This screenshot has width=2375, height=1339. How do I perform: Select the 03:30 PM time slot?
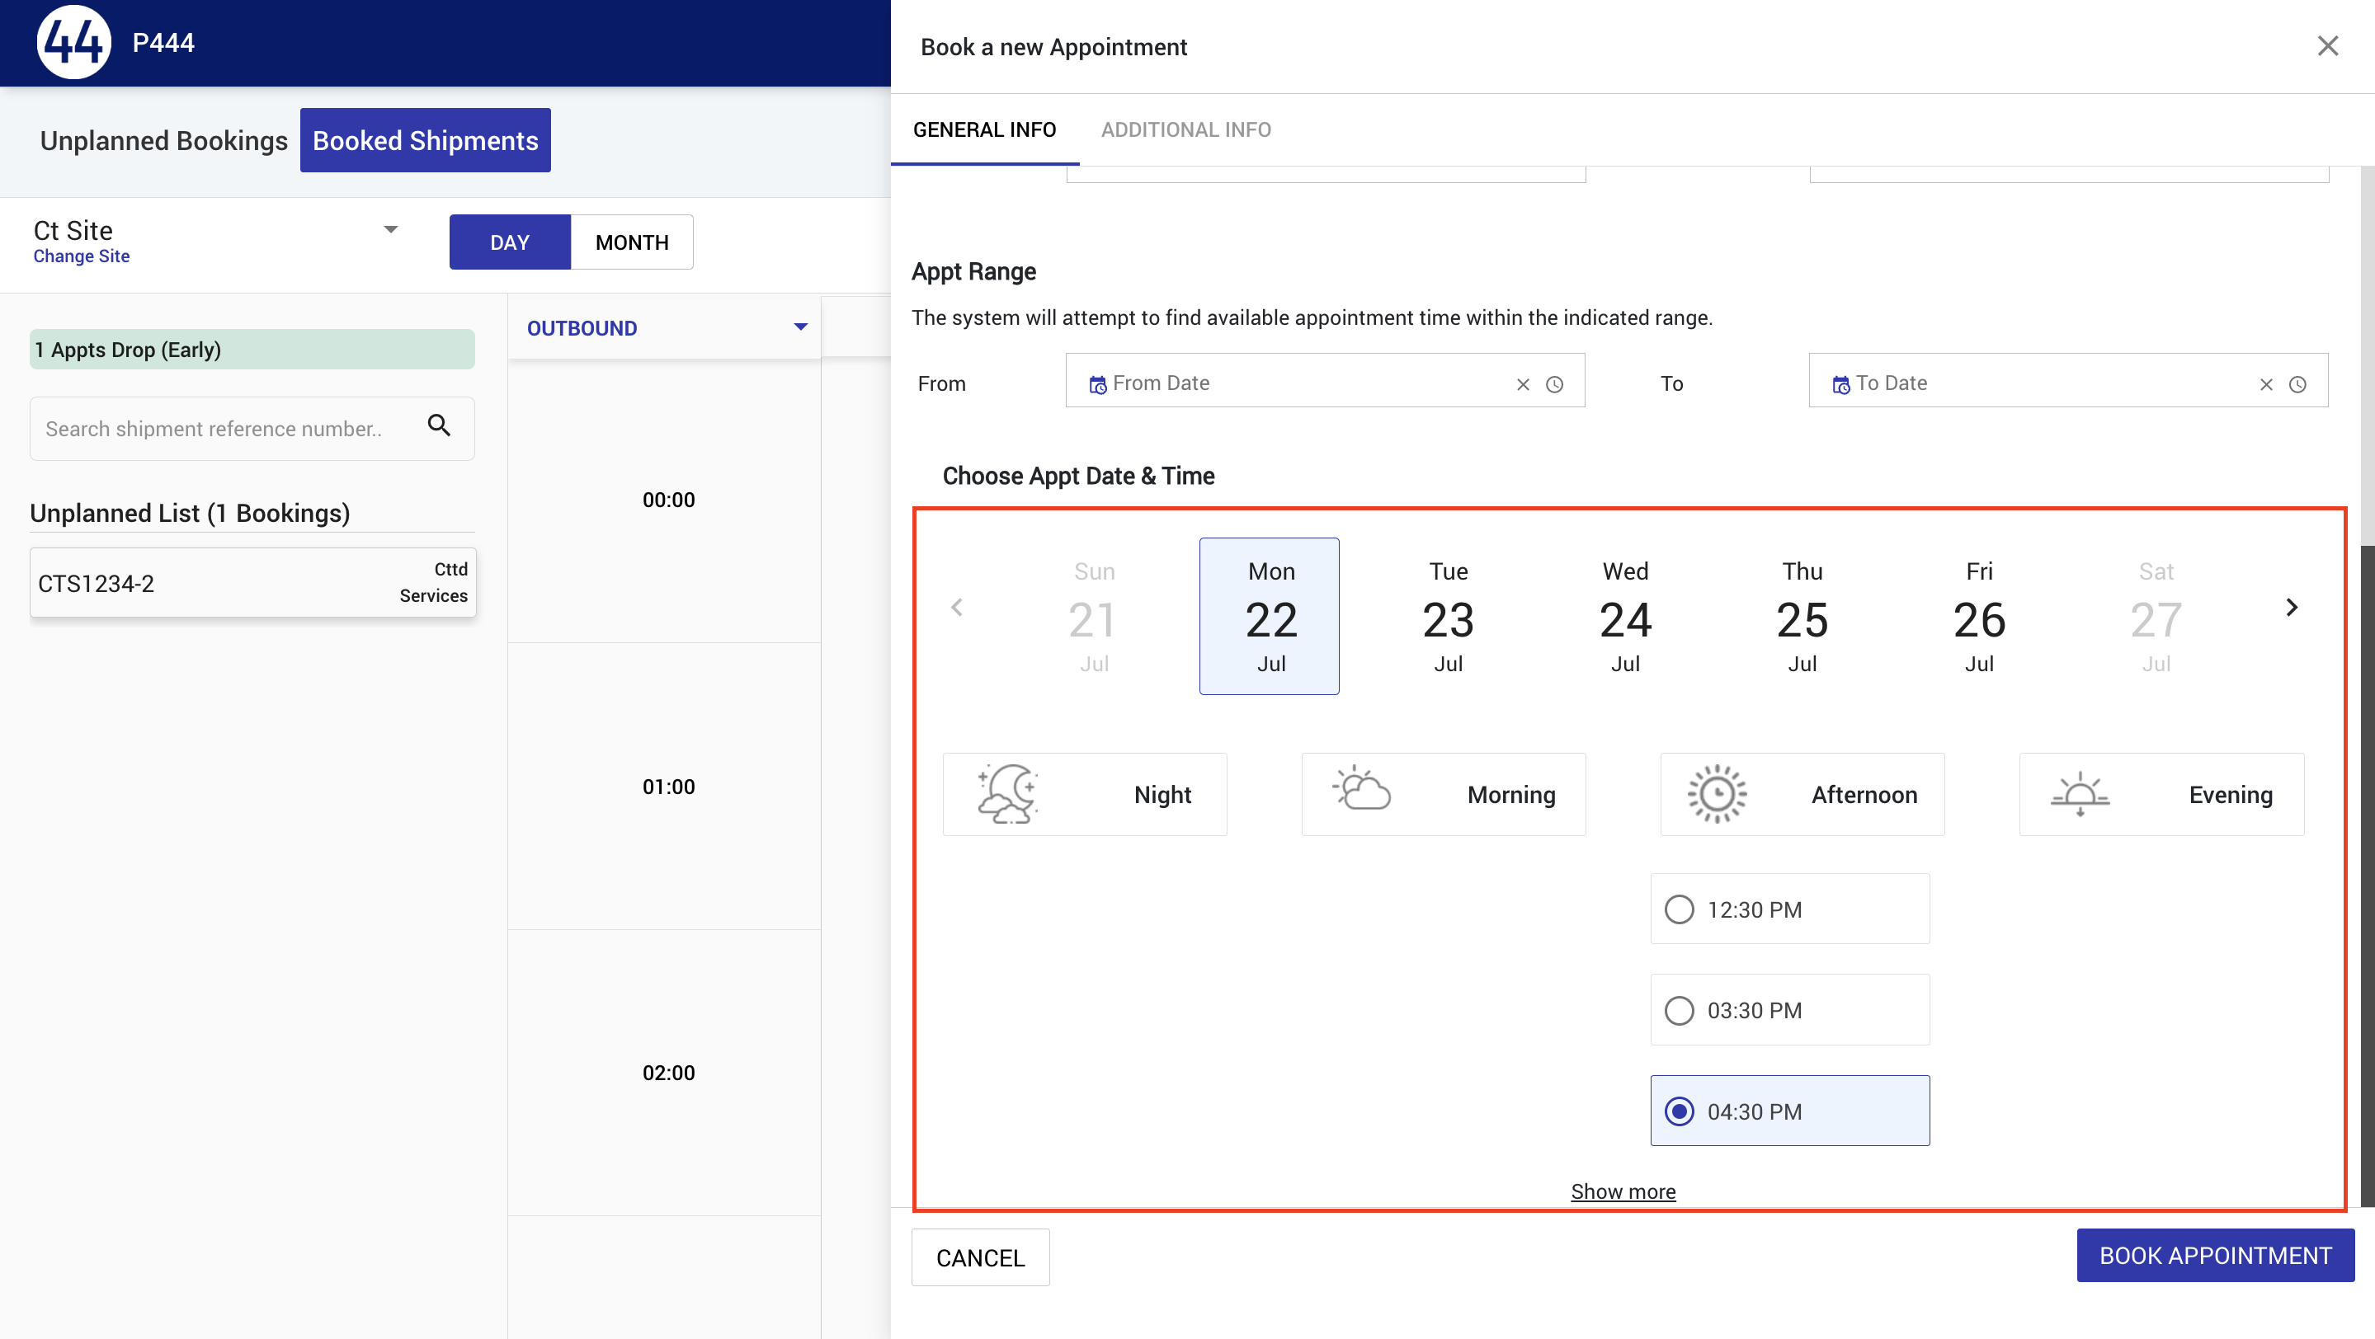click(1789, 1010)
